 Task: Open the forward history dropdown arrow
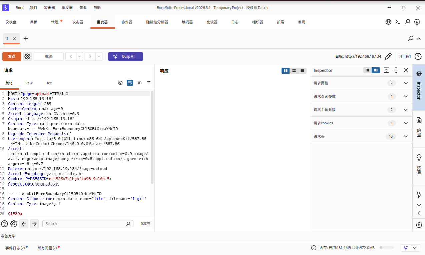click(99, 56)
